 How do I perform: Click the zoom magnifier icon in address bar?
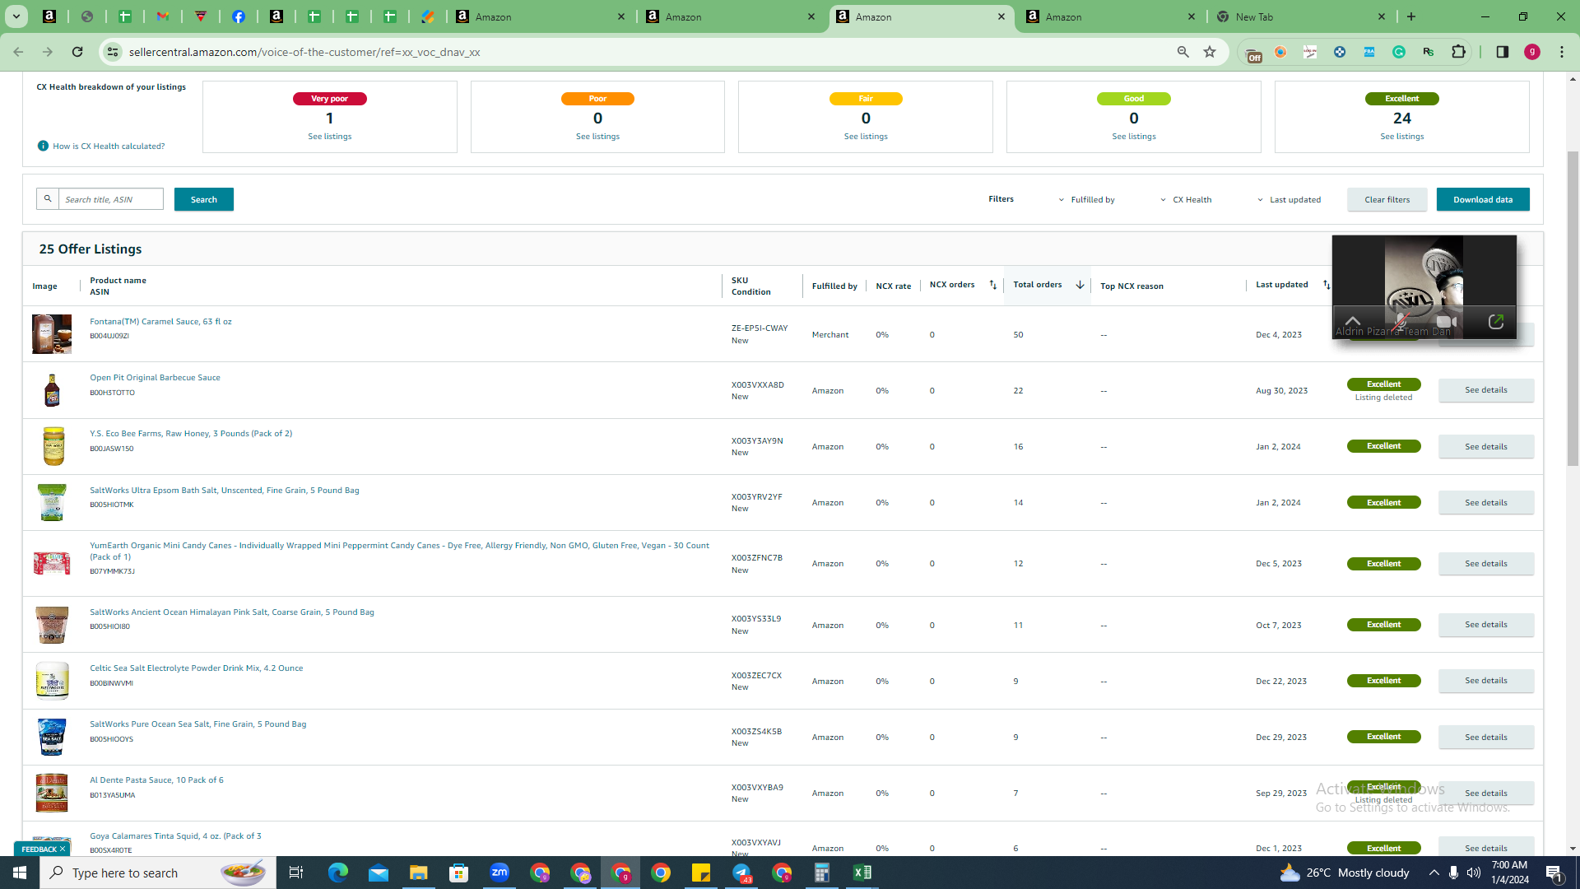tap(1183, 52)
